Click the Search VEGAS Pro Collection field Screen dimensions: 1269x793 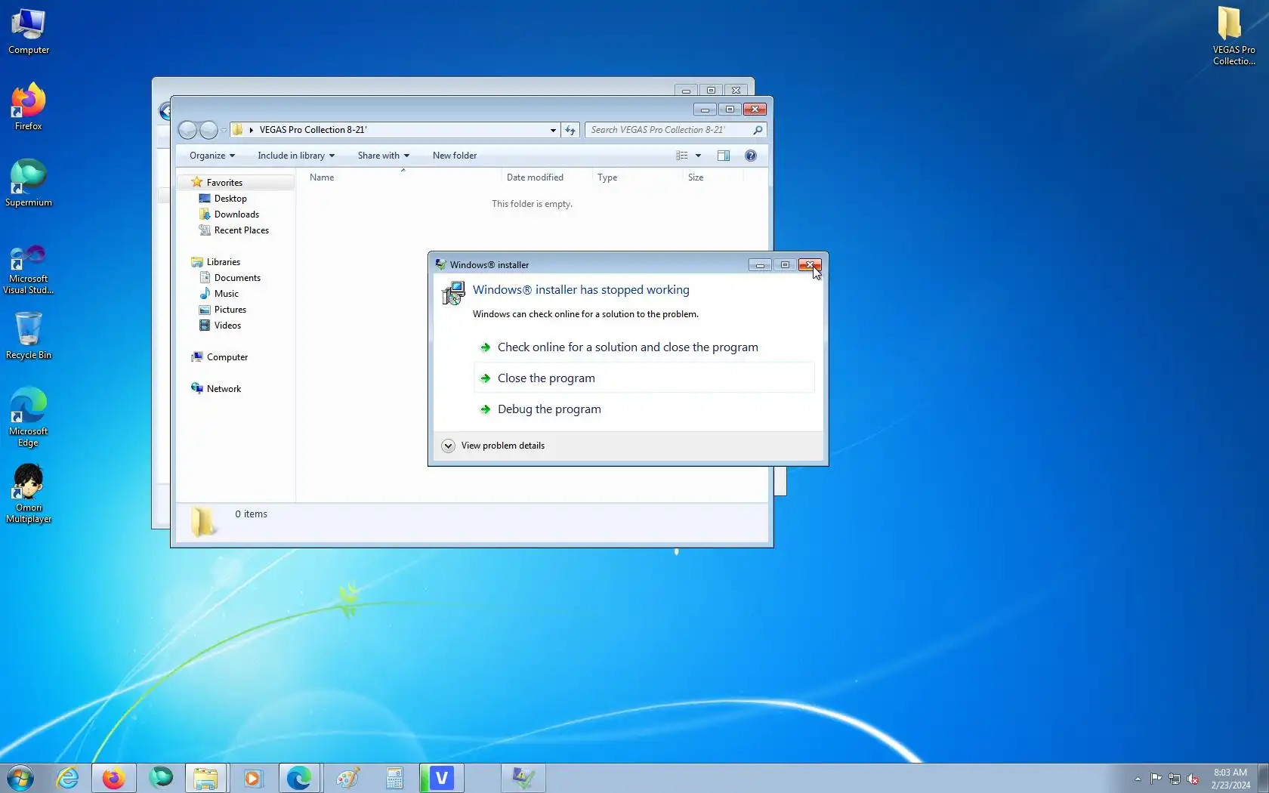(x=676, y=130)
